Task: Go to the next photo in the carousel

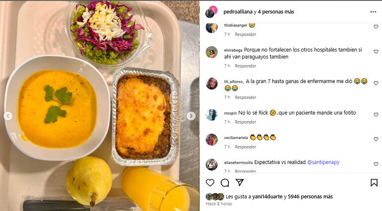Action: [191, 116]
